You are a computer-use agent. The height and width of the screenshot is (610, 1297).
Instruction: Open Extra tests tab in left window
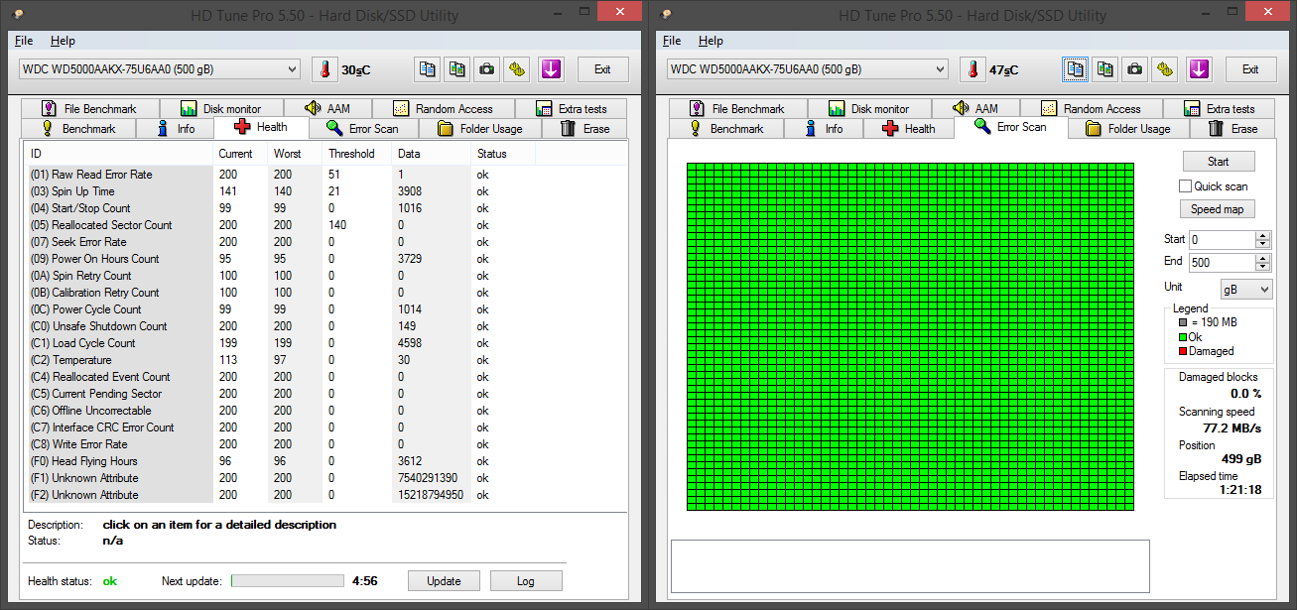[571, 108]
